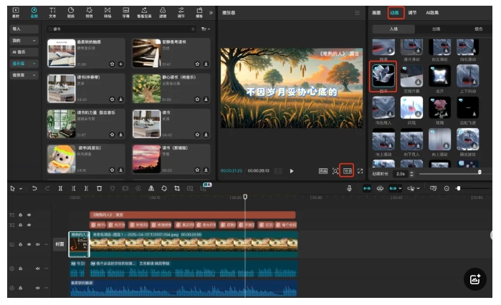Click the fullscreen icon in the player
This screenshot has width=501, height=305.
tap(360, 171)
